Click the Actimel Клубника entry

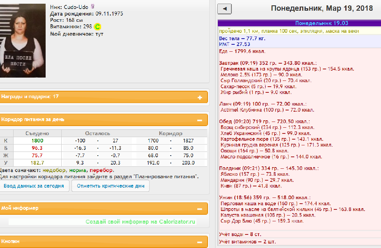[x=267, y=110]
